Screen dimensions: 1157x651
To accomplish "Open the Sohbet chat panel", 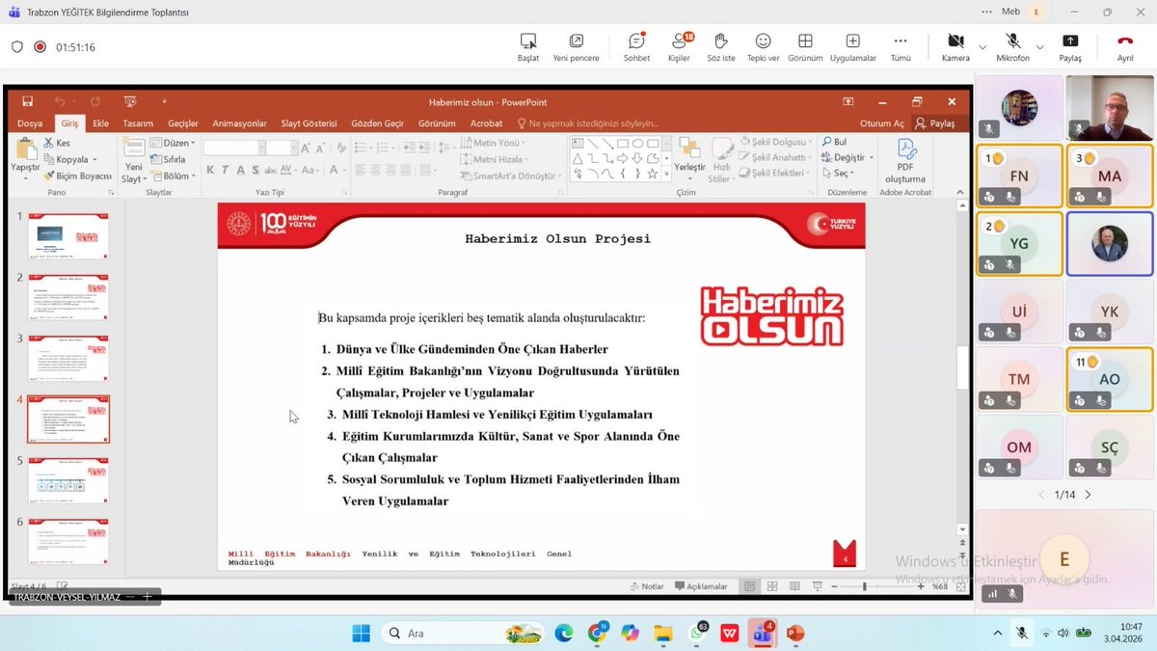I will tap(636, 46).
